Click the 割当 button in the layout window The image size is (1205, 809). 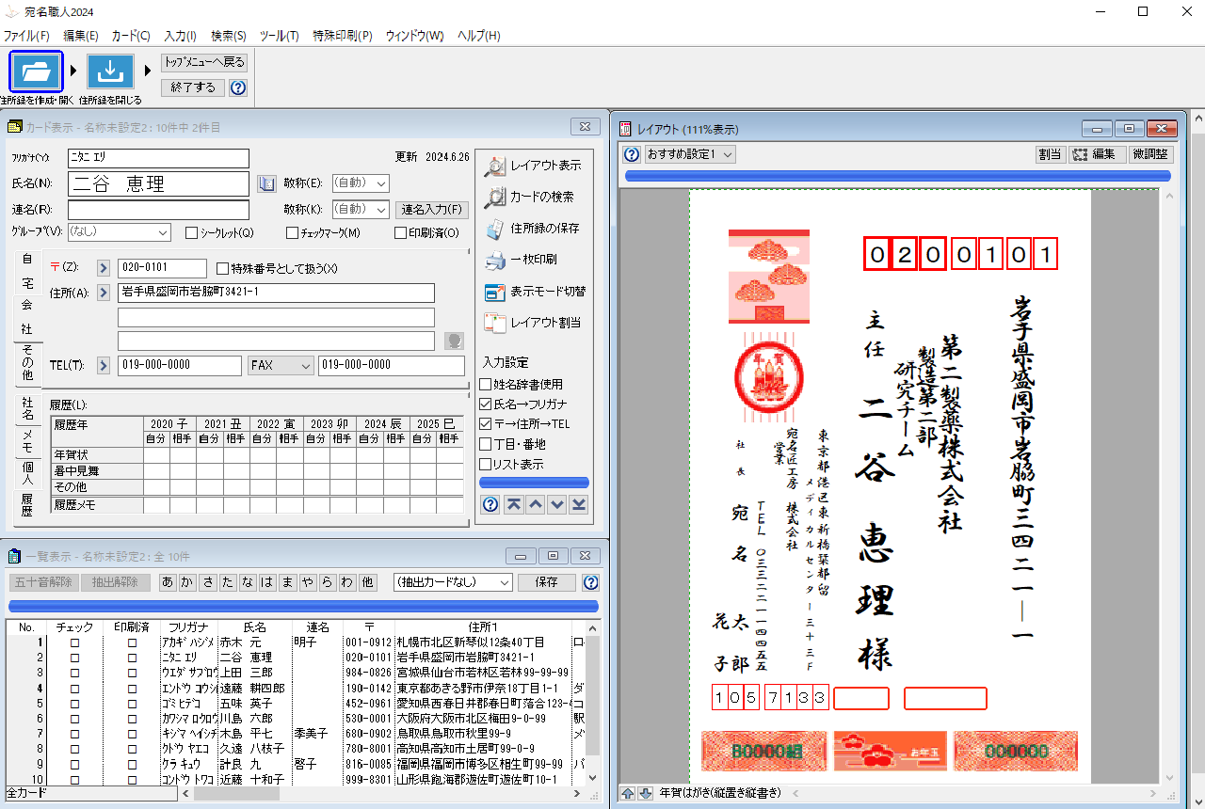pyautogui.click(x=1050, y=154)
